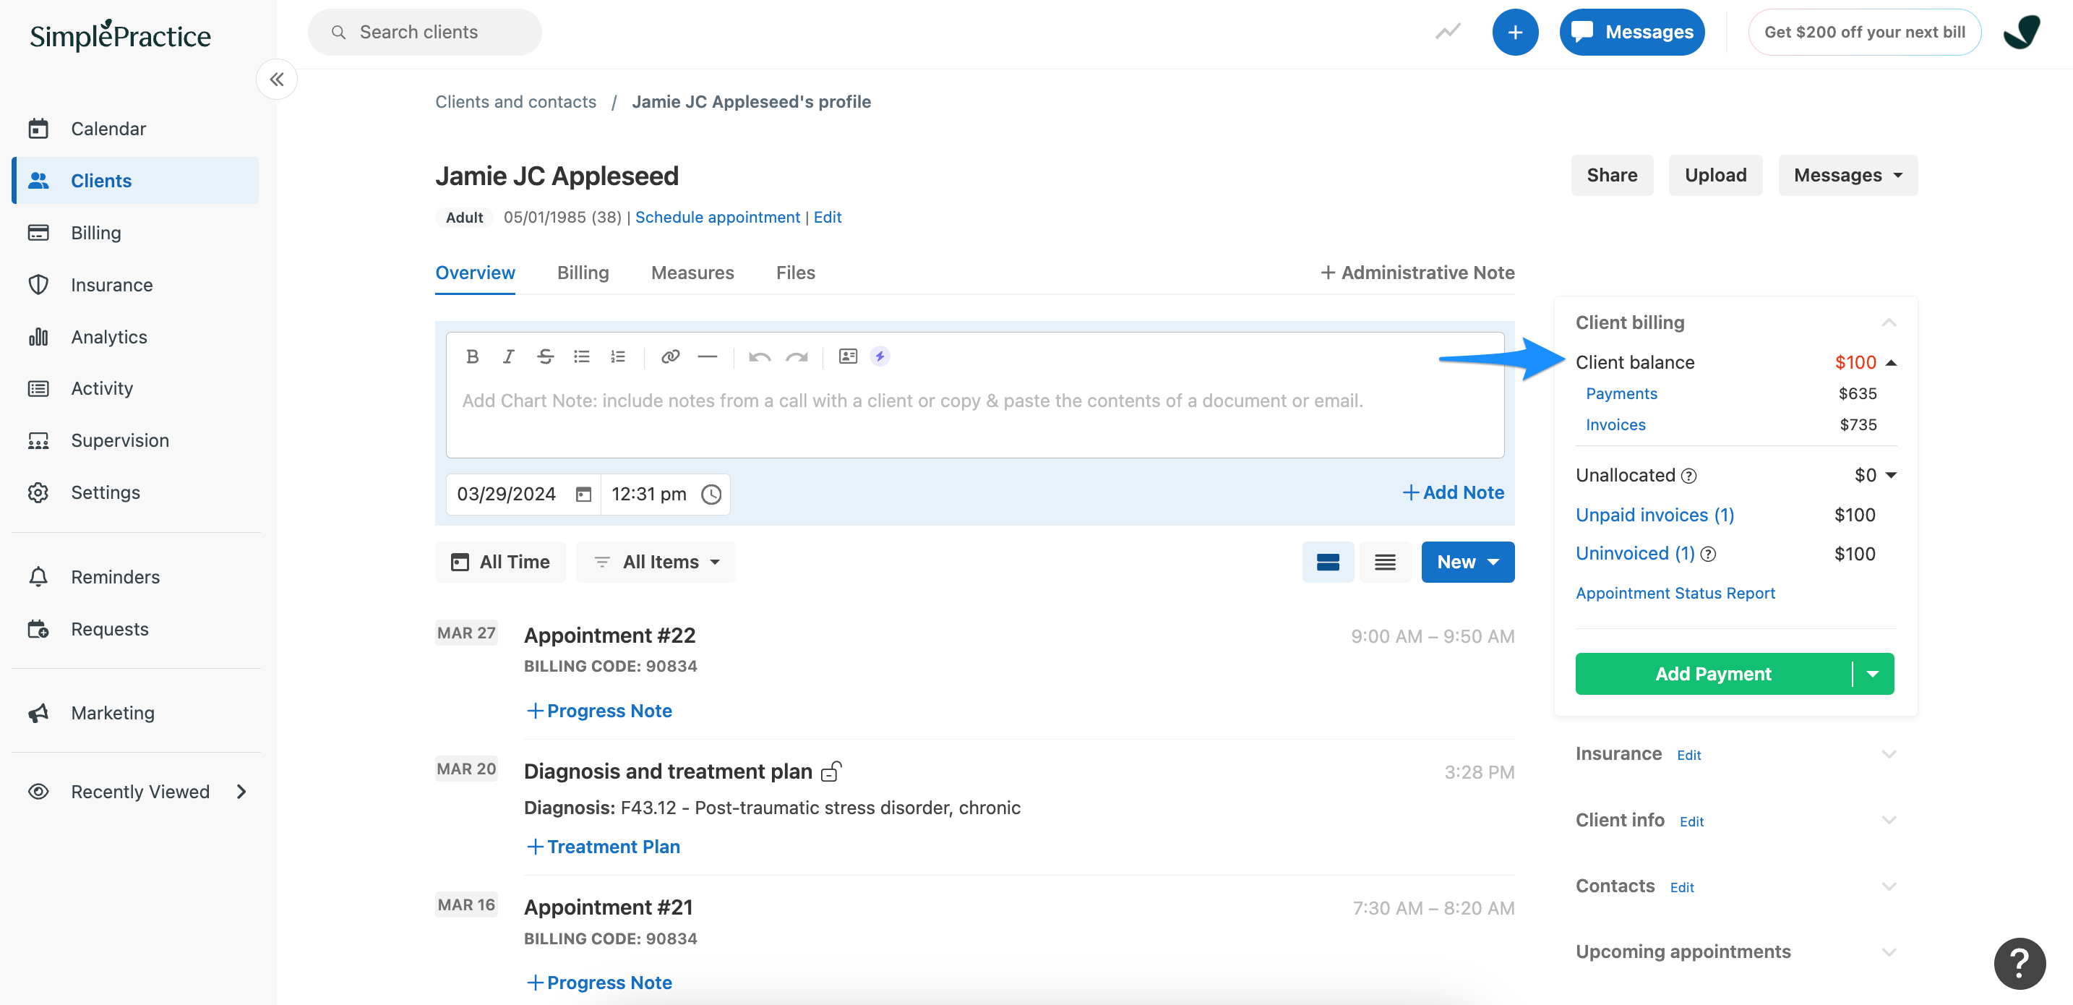The width and height of the screenshot is (2073, 1005).
Task: Open the time picker clock icon
Action: pyautogui.click(x=711, y=494)
